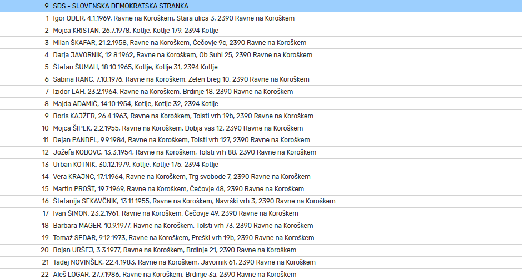Image resolution: width=523 pixels, height=279 pixels.
Task: Select the SDS - Slovenska Demokratska Stranka header row
Action: (261, 6)
